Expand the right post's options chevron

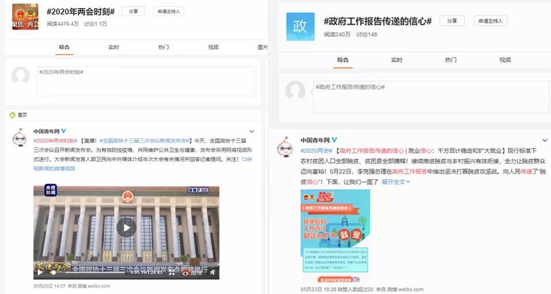tap(544, 141)
